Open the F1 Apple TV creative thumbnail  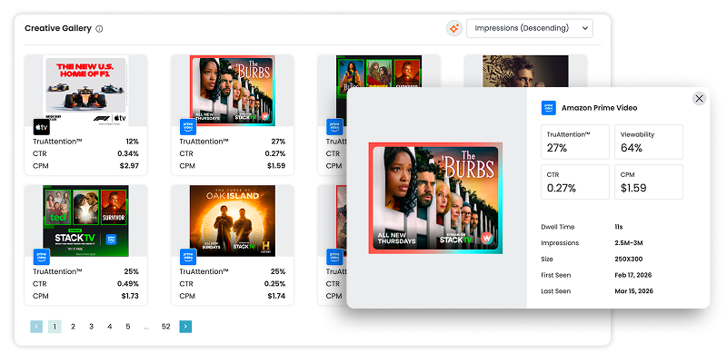[x=85, y=91]
